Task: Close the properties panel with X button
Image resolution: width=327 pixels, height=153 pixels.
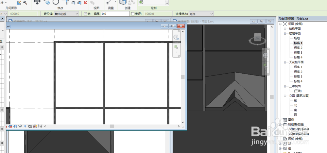Action: point(3,19)
